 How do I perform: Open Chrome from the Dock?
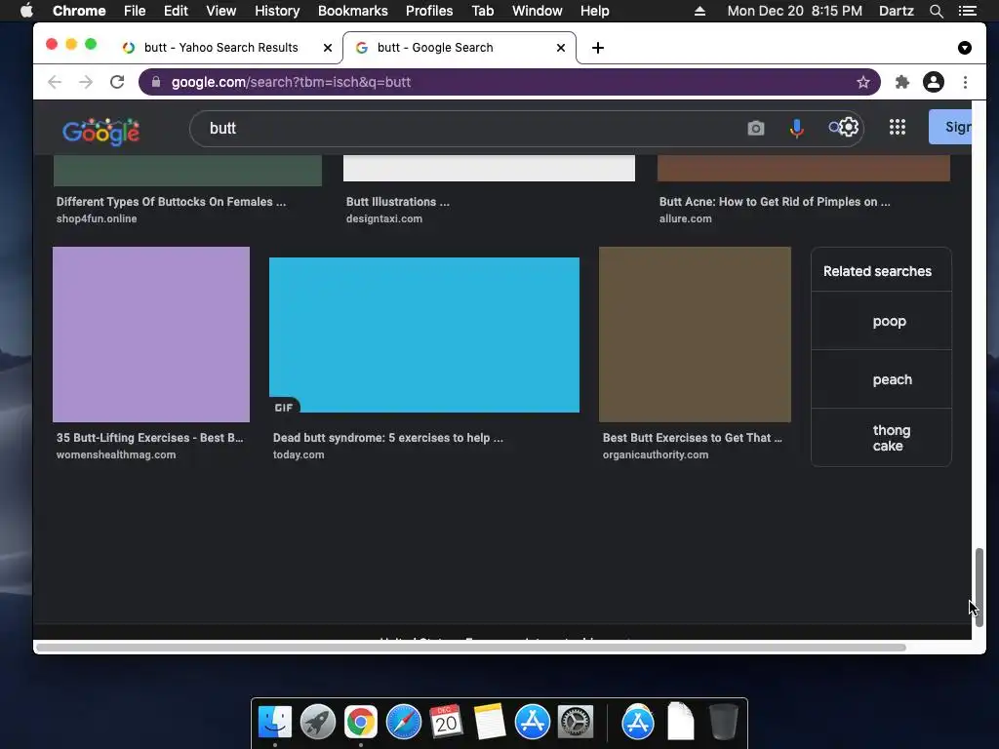coord(361,722)
